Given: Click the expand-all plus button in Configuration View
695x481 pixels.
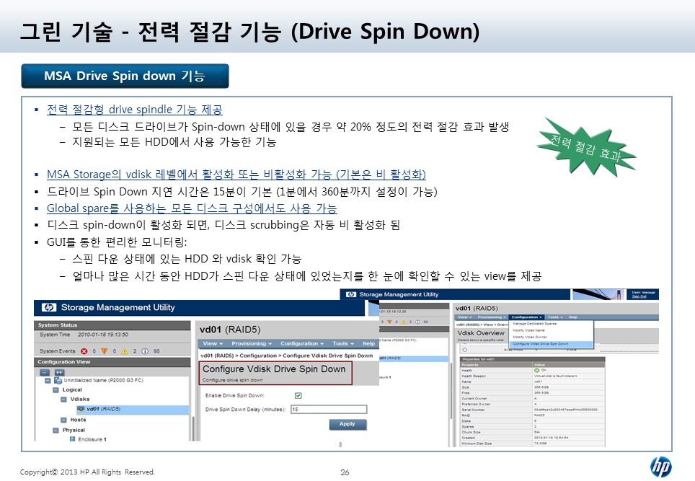Looking at the screenshot, I should [x=59, y=372].
